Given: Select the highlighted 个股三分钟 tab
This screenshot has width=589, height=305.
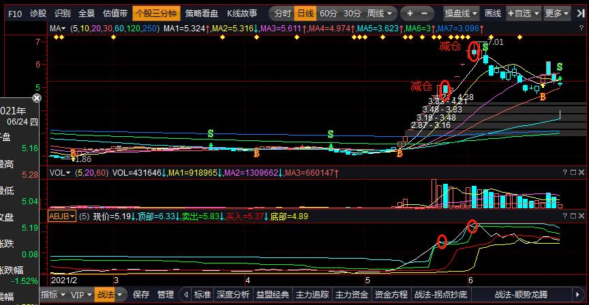Looking at the screenshot, I should (x=156, y=14).
